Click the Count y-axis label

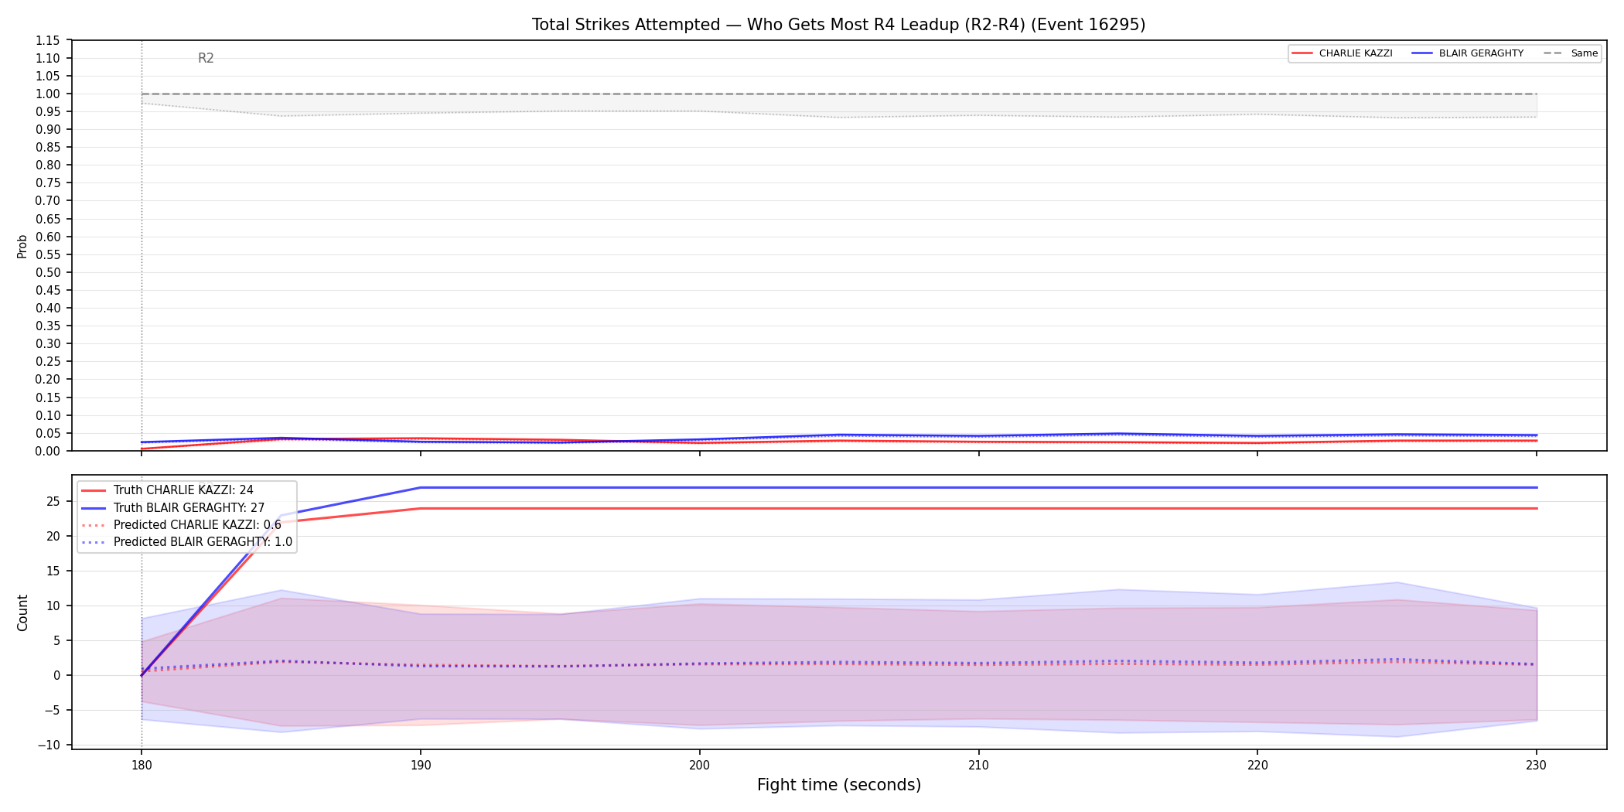pos(22,612)
